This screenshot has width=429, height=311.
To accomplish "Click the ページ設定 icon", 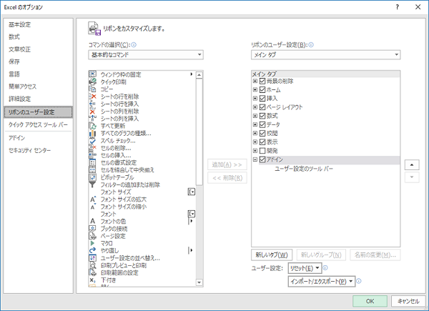I will click(93, 236).
